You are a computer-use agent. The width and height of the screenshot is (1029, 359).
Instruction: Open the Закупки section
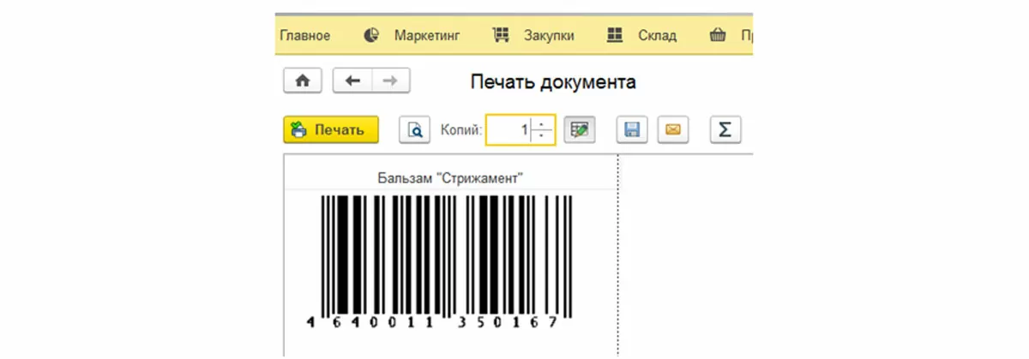coord(549,35)
